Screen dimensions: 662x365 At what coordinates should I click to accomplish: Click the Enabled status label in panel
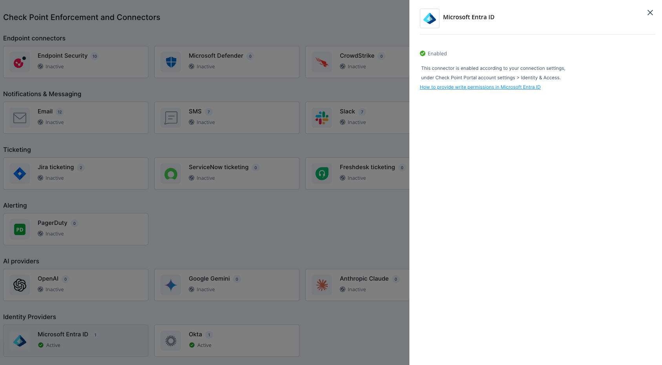click(x=437, y=54)
